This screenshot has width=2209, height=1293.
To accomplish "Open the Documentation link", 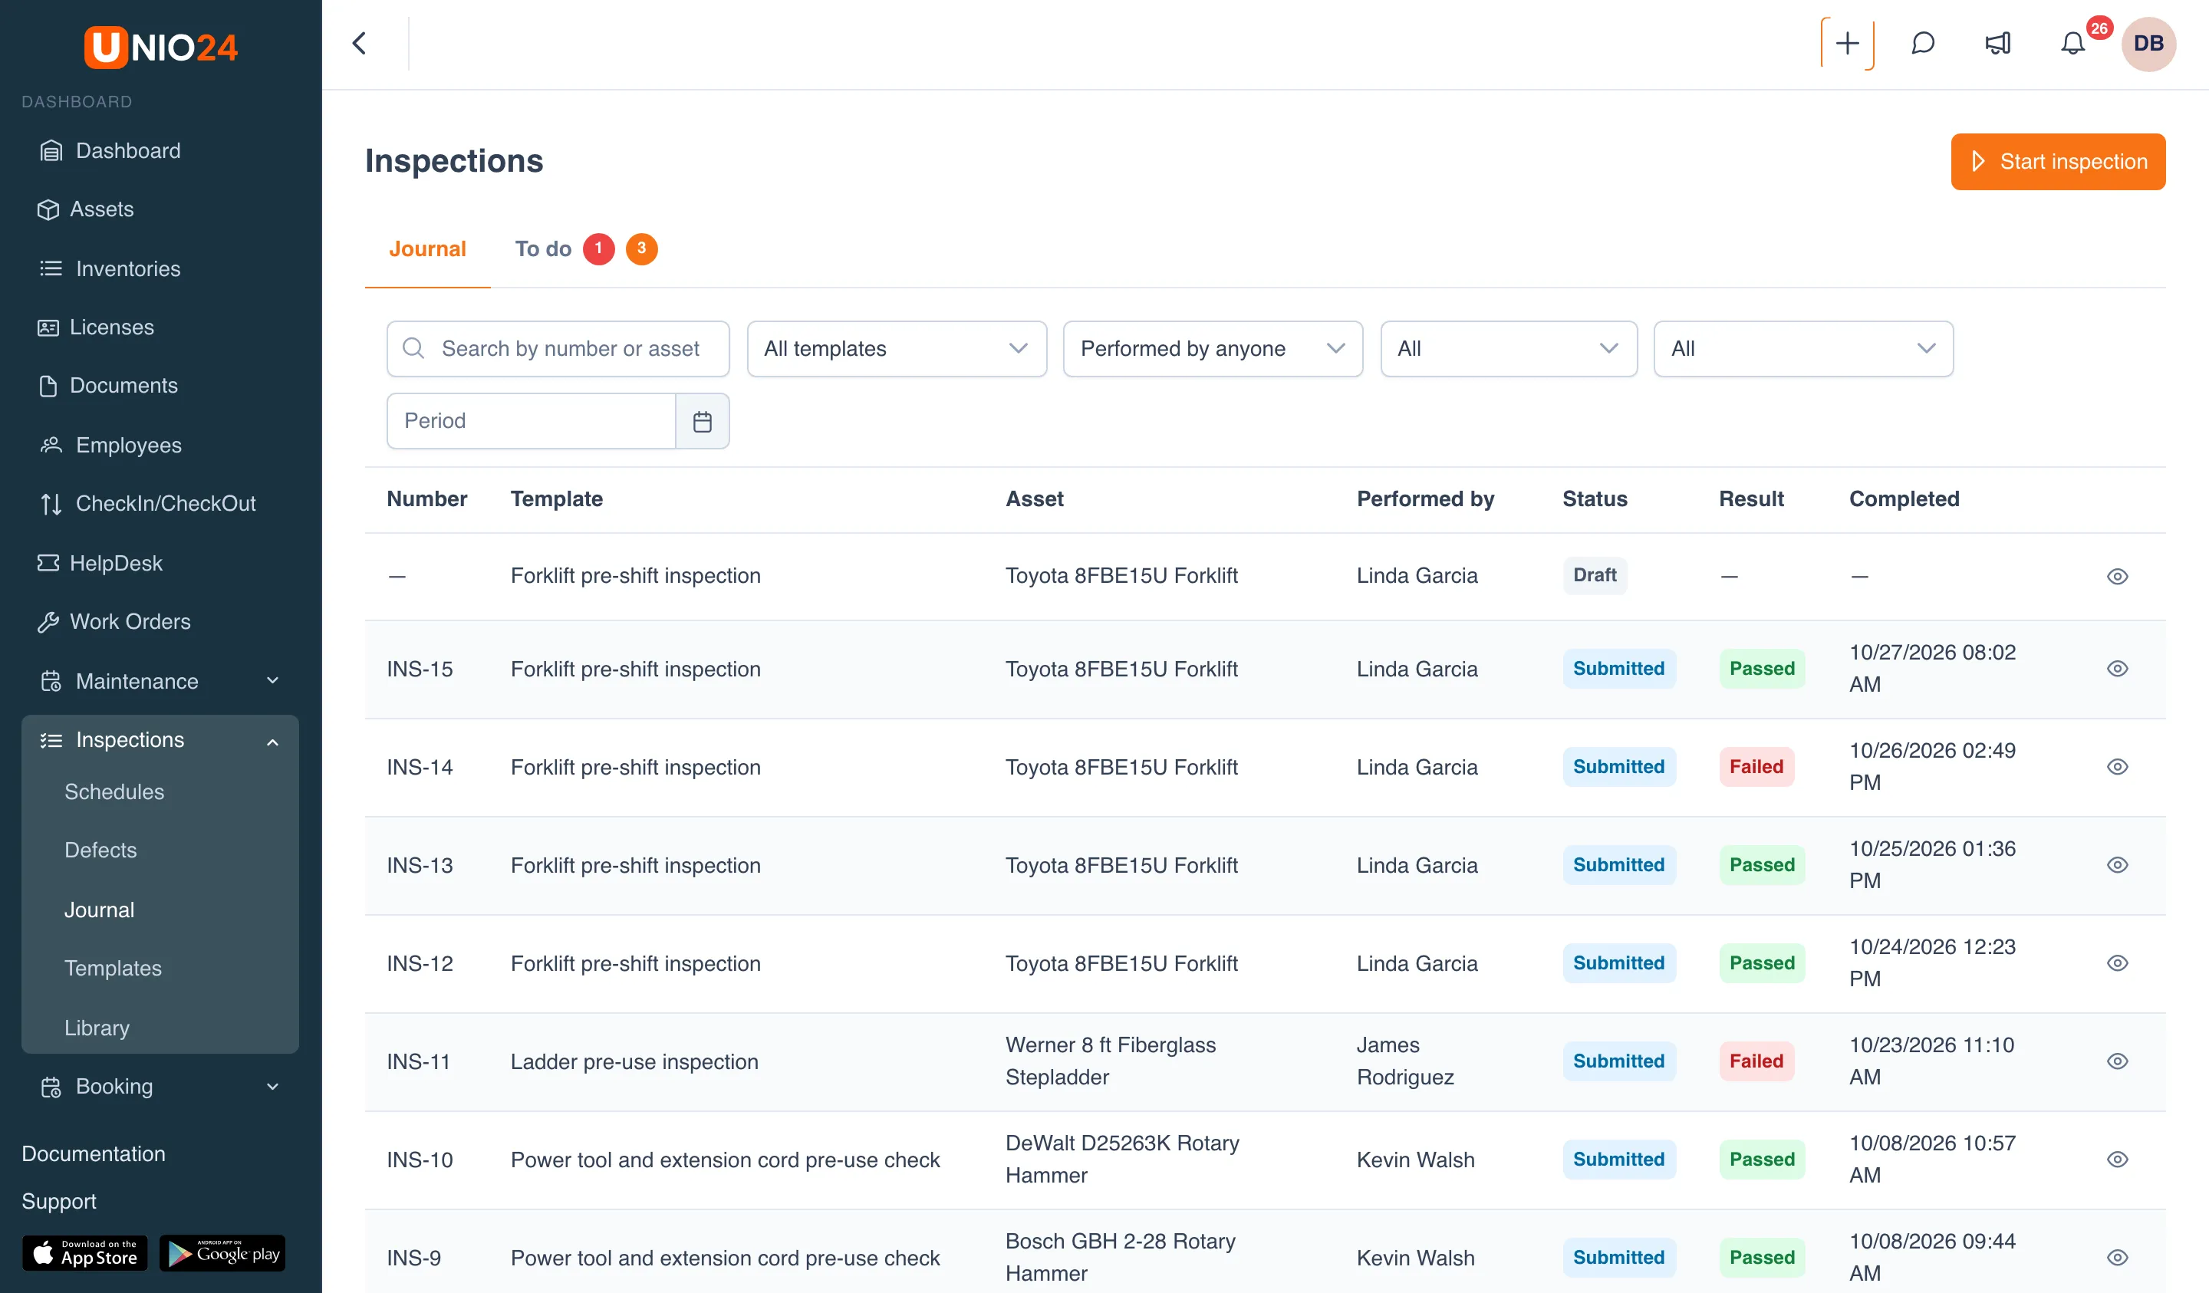I will 93,1153.
